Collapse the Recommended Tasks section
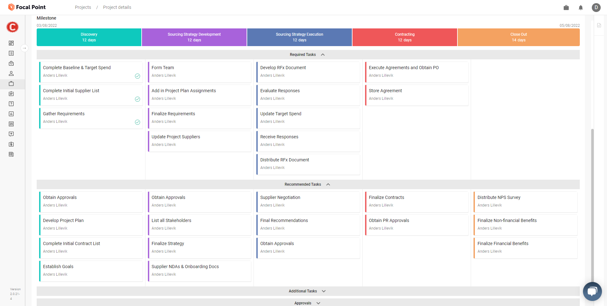607x306 pixels. click(x=328, y=184)
